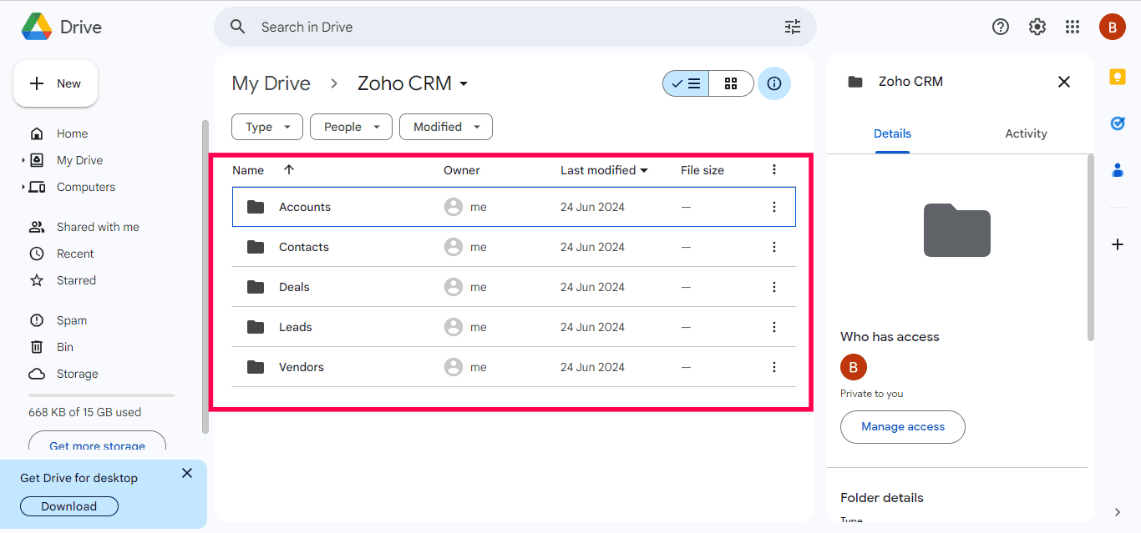Click Manage access button
The width and height of the screenshot is (1141, 533).
903,426
